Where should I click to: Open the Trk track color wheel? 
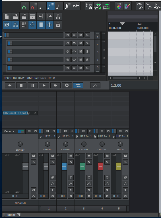[x=119, y=6]
